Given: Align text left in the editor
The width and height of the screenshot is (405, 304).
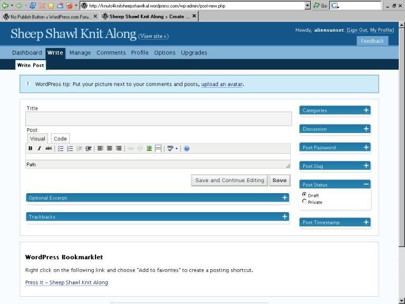Looking at the screenshot, I should coord(100,148).
